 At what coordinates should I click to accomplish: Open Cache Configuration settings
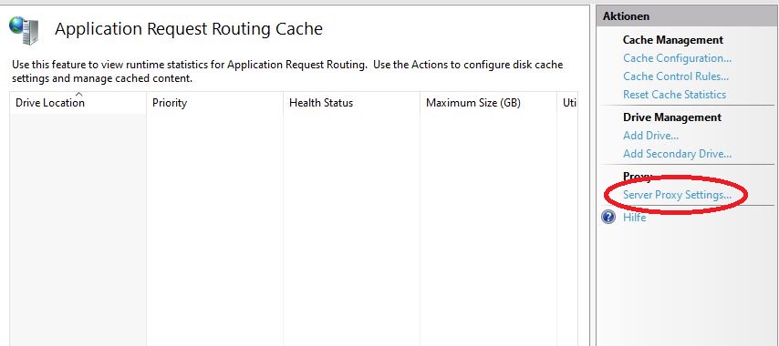pyautogui.click(x=677, y=58)
